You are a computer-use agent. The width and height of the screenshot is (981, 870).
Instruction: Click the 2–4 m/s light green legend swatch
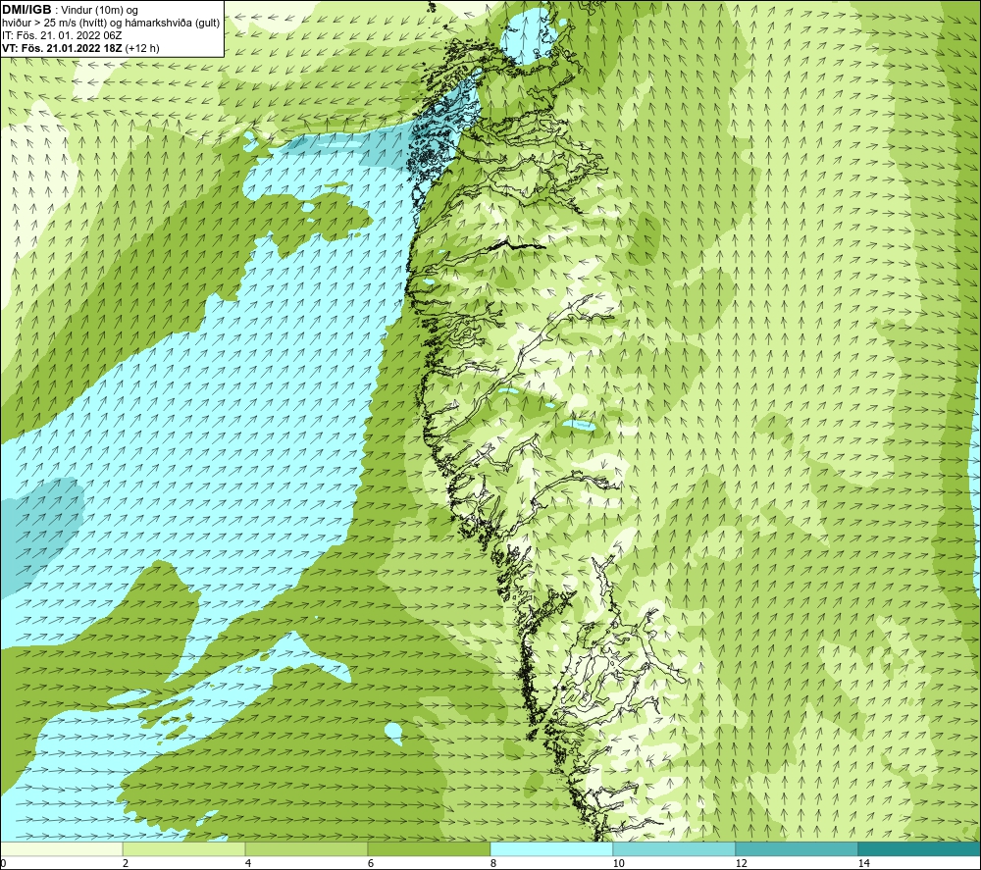[x=184, y=848]
